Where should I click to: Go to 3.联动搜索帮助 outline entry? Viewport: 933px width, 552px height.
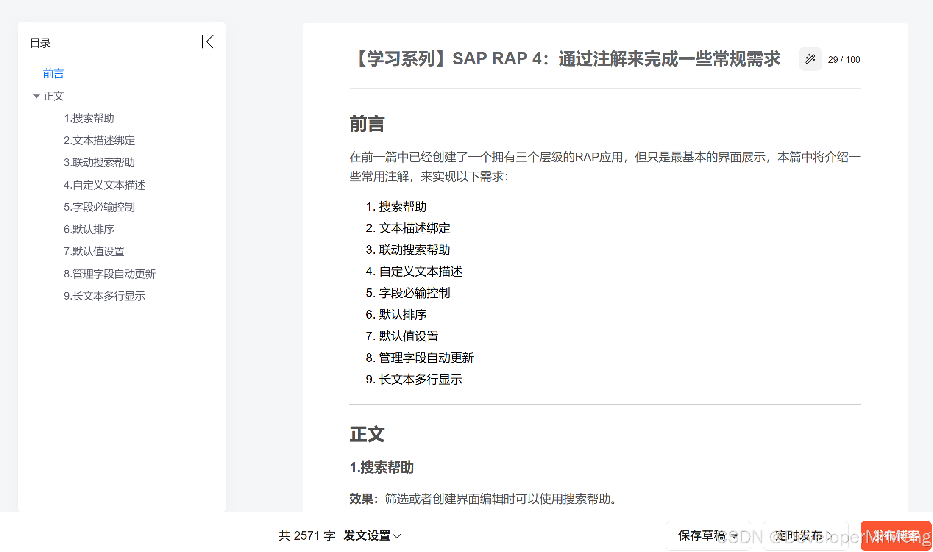[99, 162]
